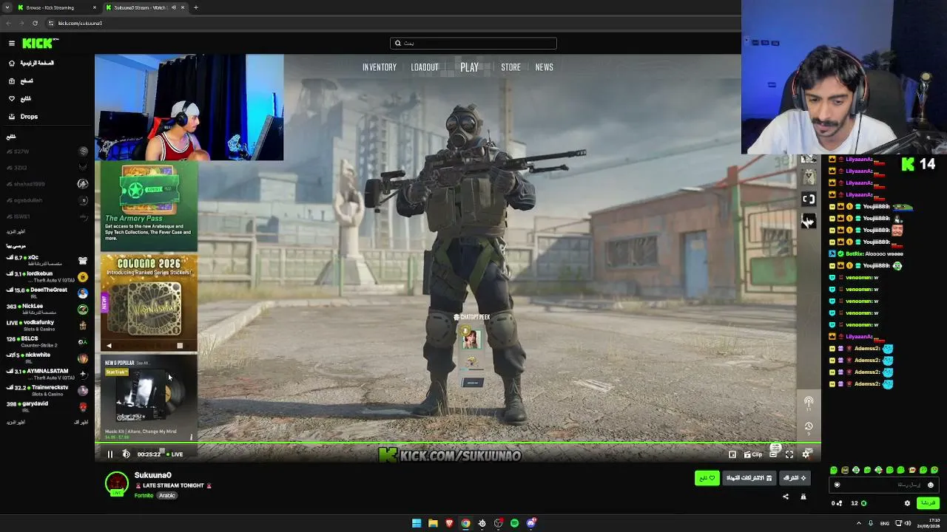The width and height of the screenshot is (947, 532).
Task: Open NickLee channel in sidebar
Action: [46, 309]
